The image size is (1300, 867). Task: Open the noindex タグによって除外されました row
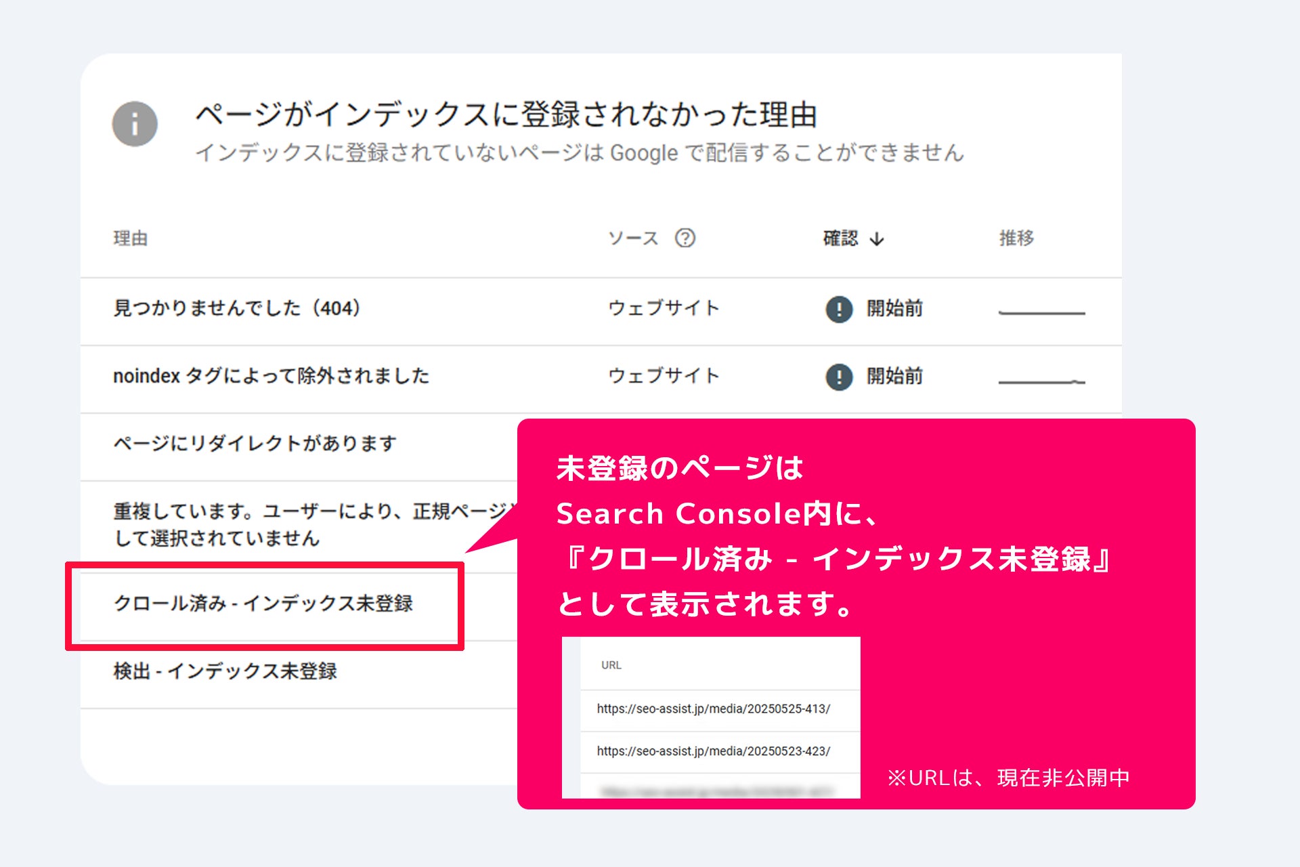coord(271,376)
